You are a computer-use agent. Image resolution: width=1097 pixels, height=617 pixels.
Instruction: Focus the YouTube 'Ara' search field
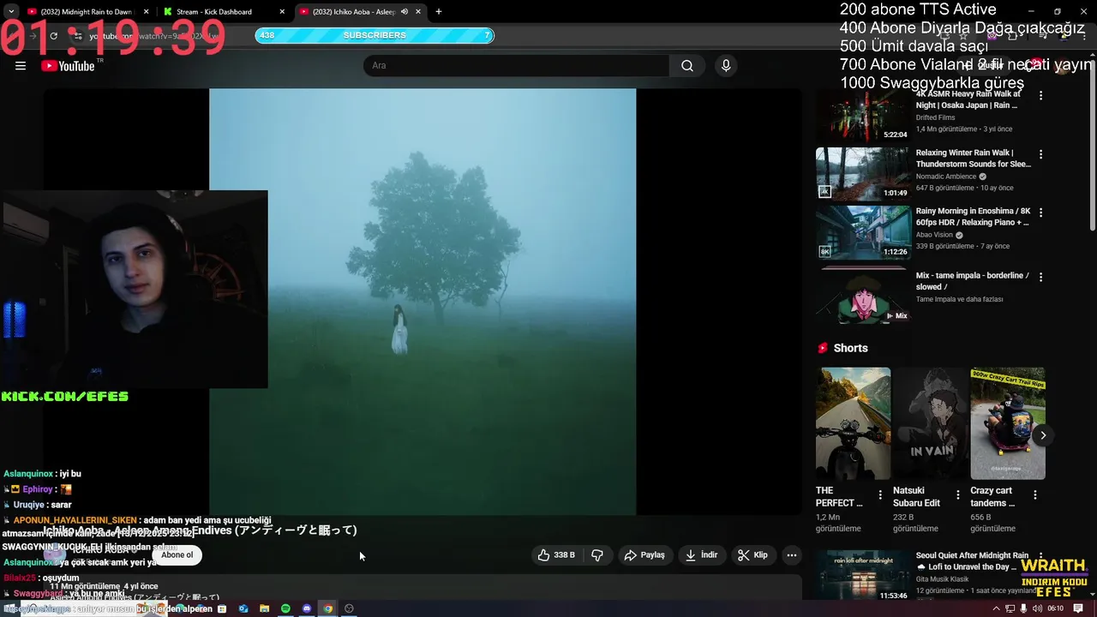[517, 66]
